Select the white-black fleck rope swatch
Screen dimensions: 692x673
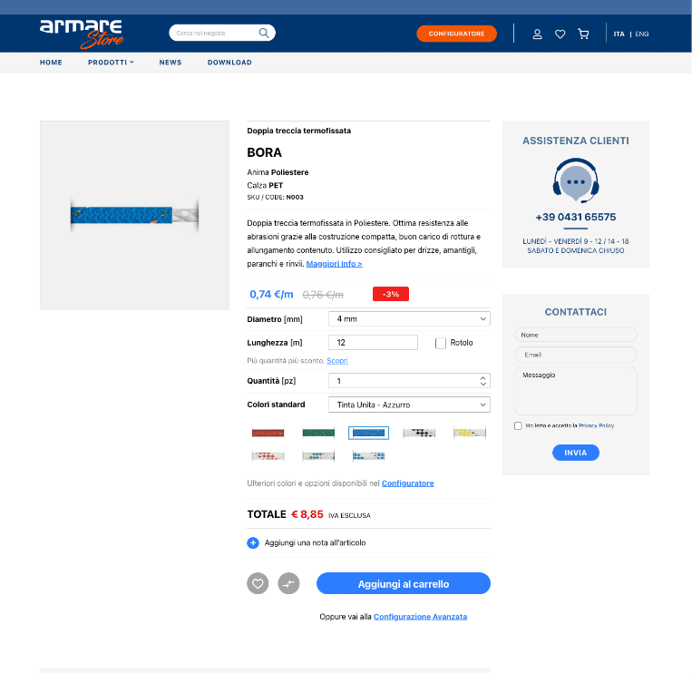pos(419,433)
